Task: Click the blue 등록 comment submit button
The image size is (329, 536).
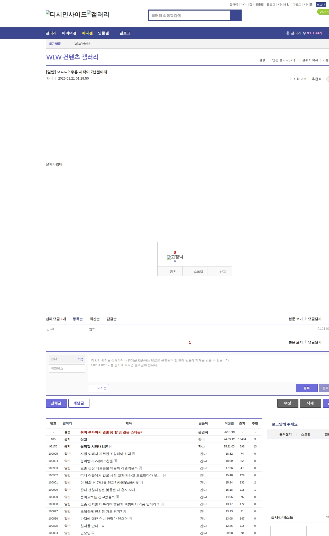Action: click(306, 388)
